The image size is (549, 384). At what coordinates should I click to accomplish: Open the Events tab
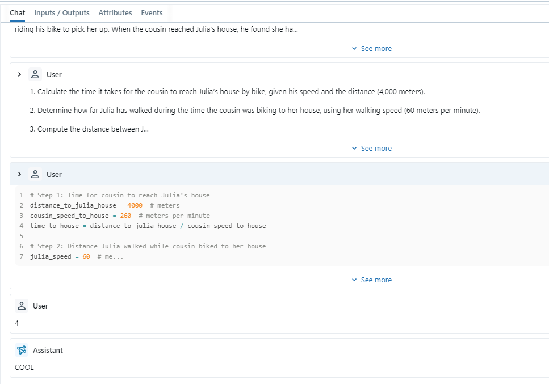point(151,12)
